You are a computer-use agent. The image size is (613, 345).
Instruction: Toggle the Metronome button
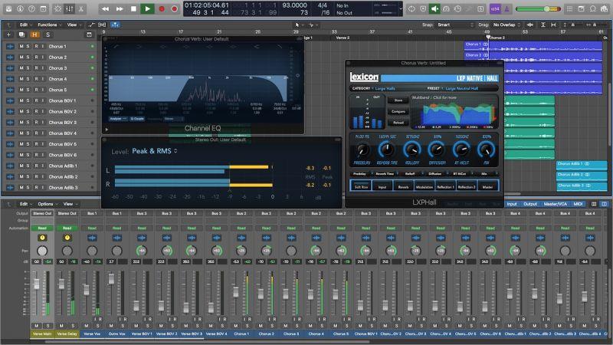tap(506, 8)
